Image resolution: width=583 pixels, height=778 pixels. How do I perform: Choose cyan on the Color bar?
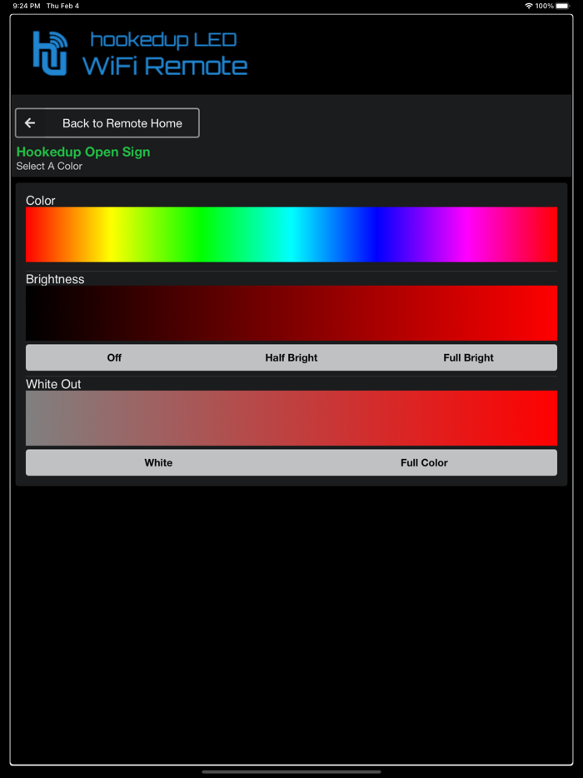(291, 235)
